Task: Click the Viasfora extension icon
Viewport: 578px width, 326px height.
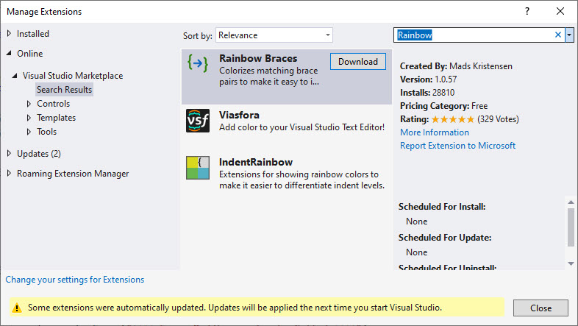Action: tap(198, 121)
